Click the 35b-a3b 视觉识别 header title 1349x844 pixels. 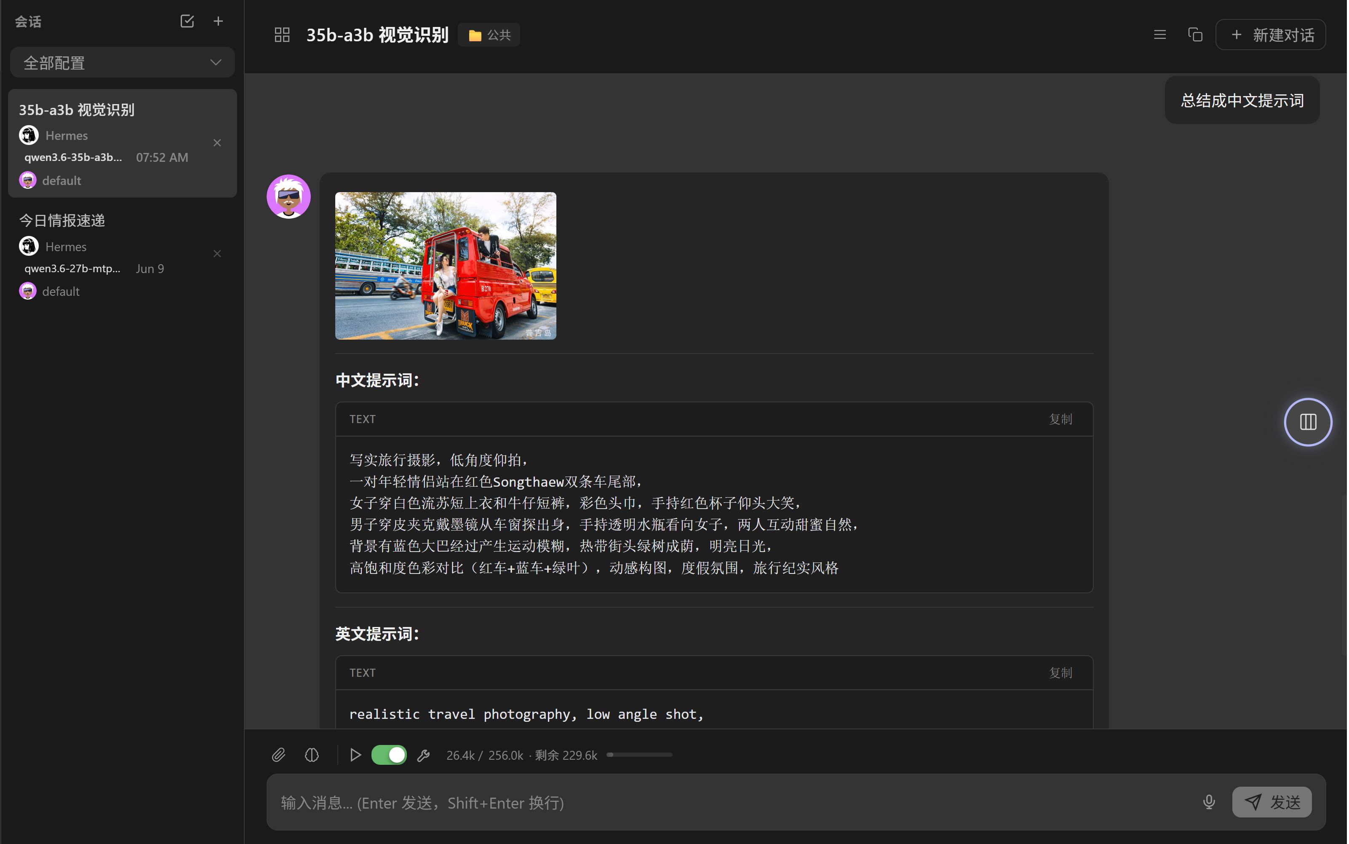coord(377,35)
